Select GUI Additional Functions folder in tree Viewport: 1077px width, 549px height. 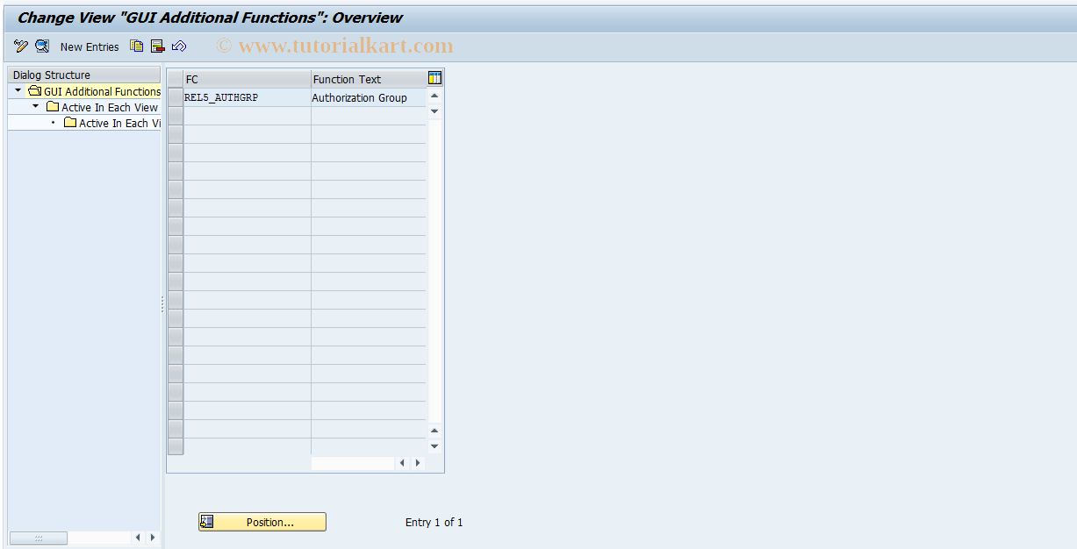click(95, 91)
